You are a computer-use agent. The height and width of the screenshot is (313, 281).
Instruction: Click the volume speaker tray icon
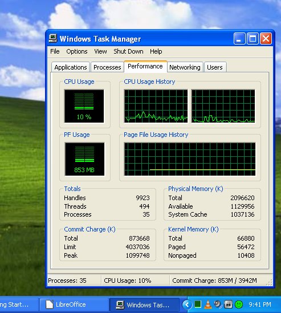tap(218, 304)
